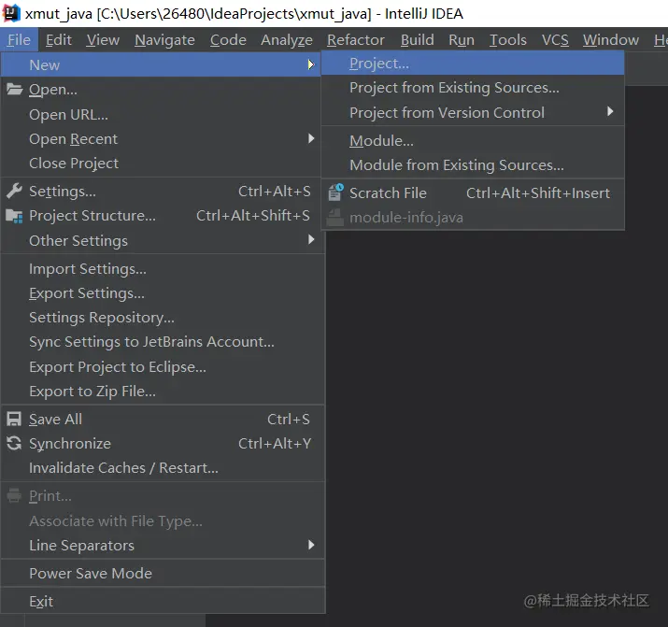668x627 pixels.
Task: Expand the Open Recent submenu arrow
Action: pos(311,138)
